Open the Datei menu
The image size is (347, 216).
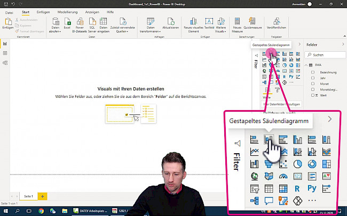click(x=9, y=13)
